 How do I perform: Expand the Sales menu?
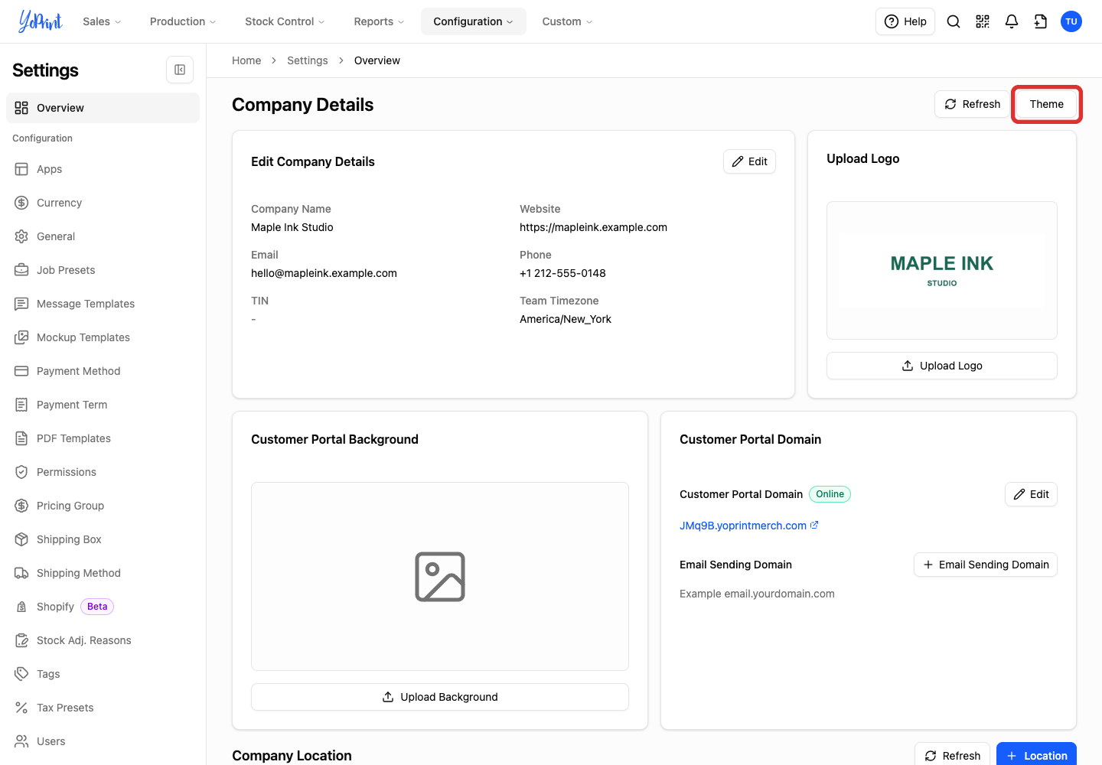(x=102, y=21)
